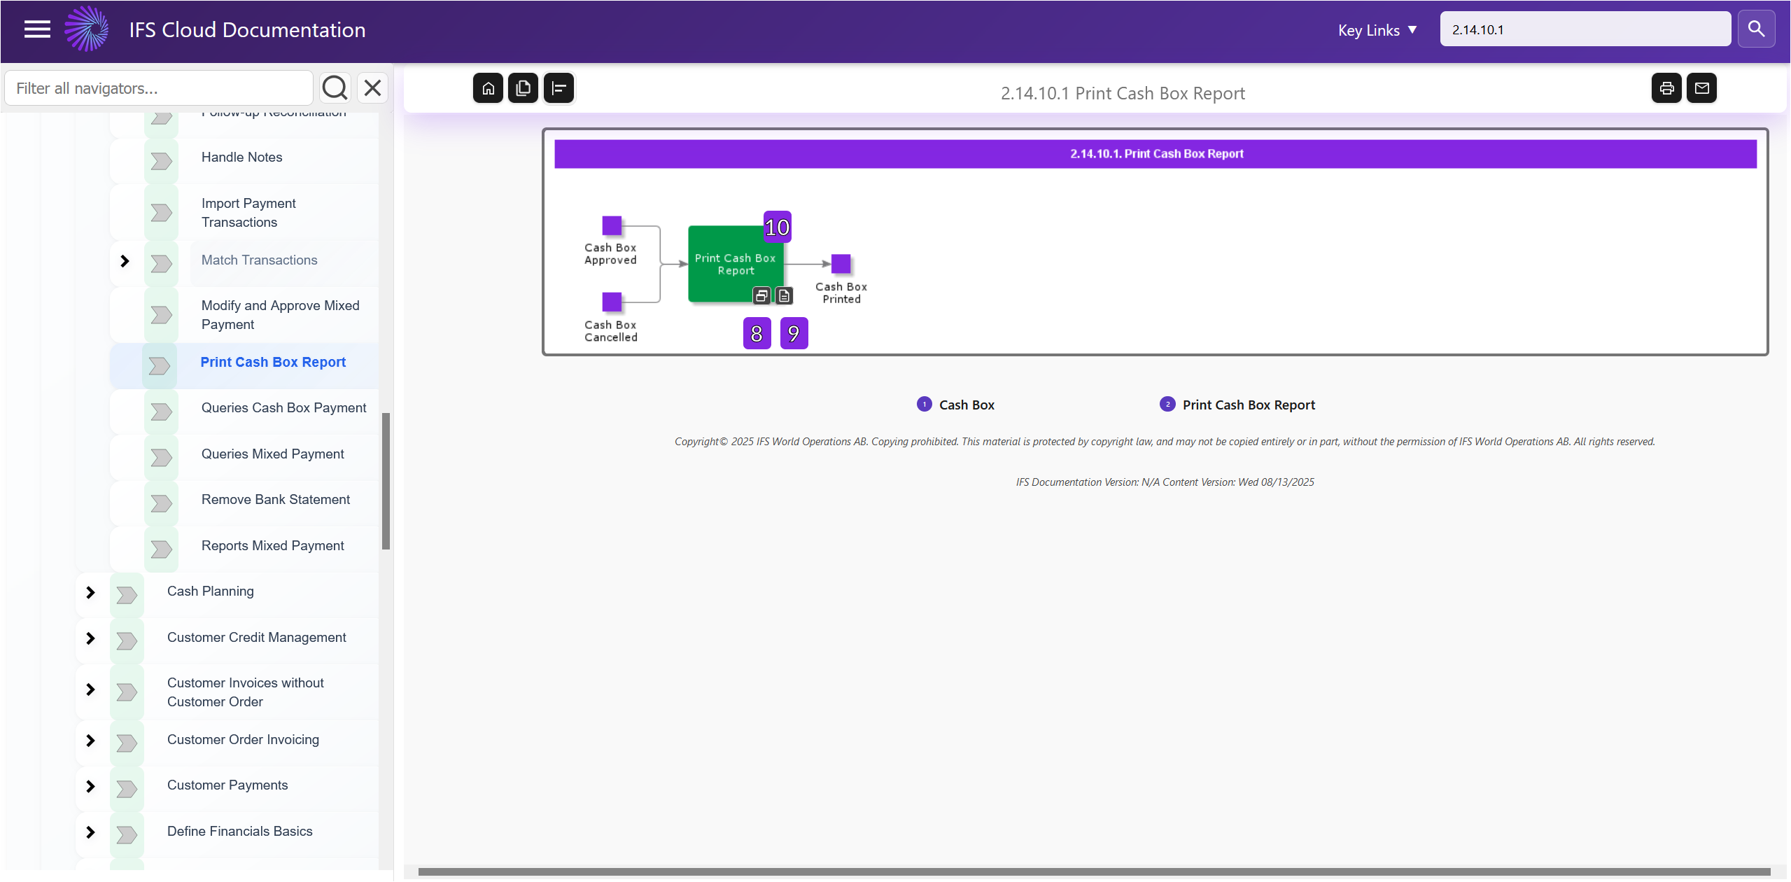Clear navigator filter with X icon

pyautogui.click(x=372, y=88)
